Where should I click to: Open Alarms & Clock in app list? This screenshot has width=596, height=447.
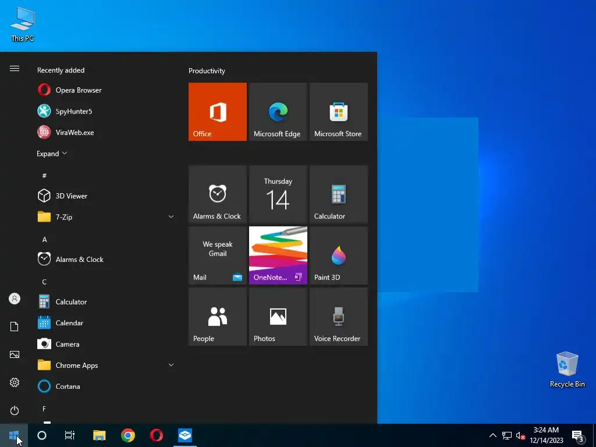click(105, 259)
